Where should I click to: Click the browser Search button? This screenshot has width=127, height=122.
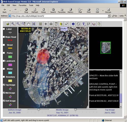(53, 11)
